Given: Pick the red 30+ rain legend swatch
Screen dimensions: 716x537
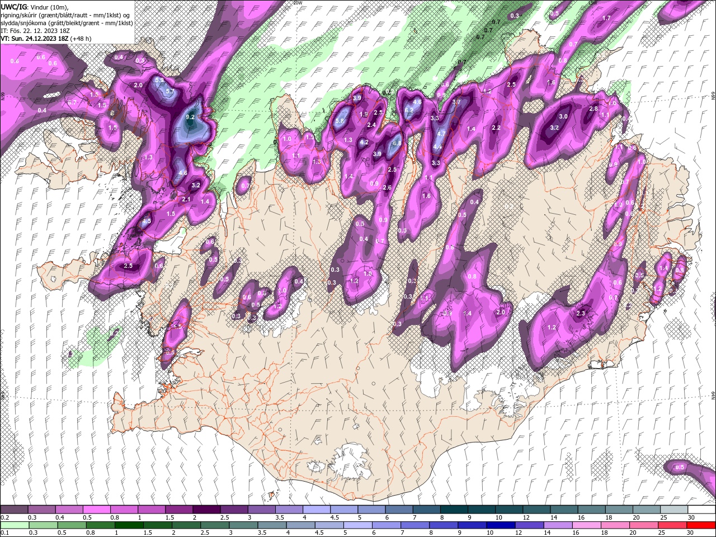Looking at the screenshot, I should click(x=702, y=525).
